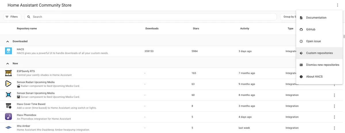Click the Documentation file icon

click(x=301, y=18)
